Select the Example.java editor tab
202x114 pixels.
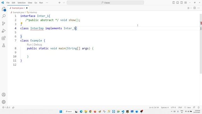[x=18, y=8]
